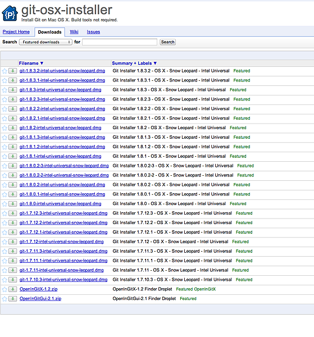314x337 pixels.
Task: Click download arrow icon for git-1.8.1.3
Action: [x=13, y=138]
